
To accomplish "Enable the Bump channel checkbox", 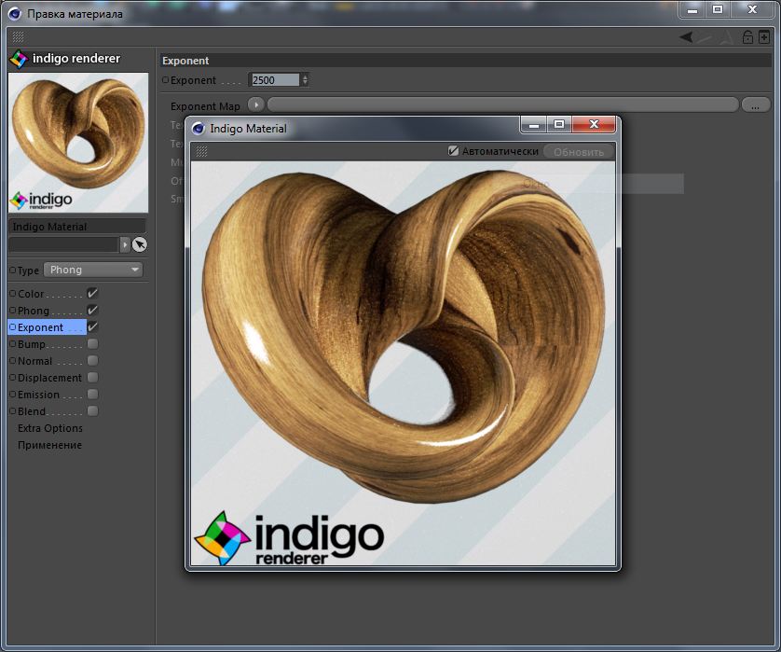I will click(x=92, y=344).
